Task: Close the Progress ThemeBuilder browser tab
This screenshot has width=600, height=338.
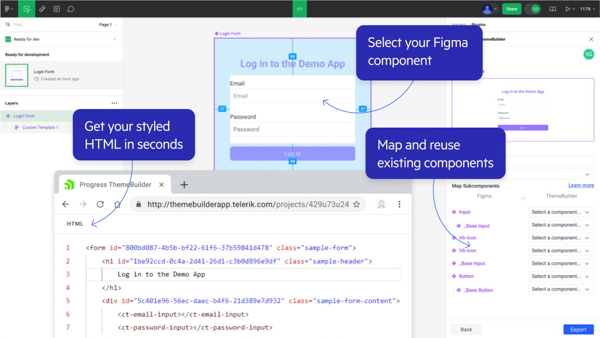Action: click(161, 184)
